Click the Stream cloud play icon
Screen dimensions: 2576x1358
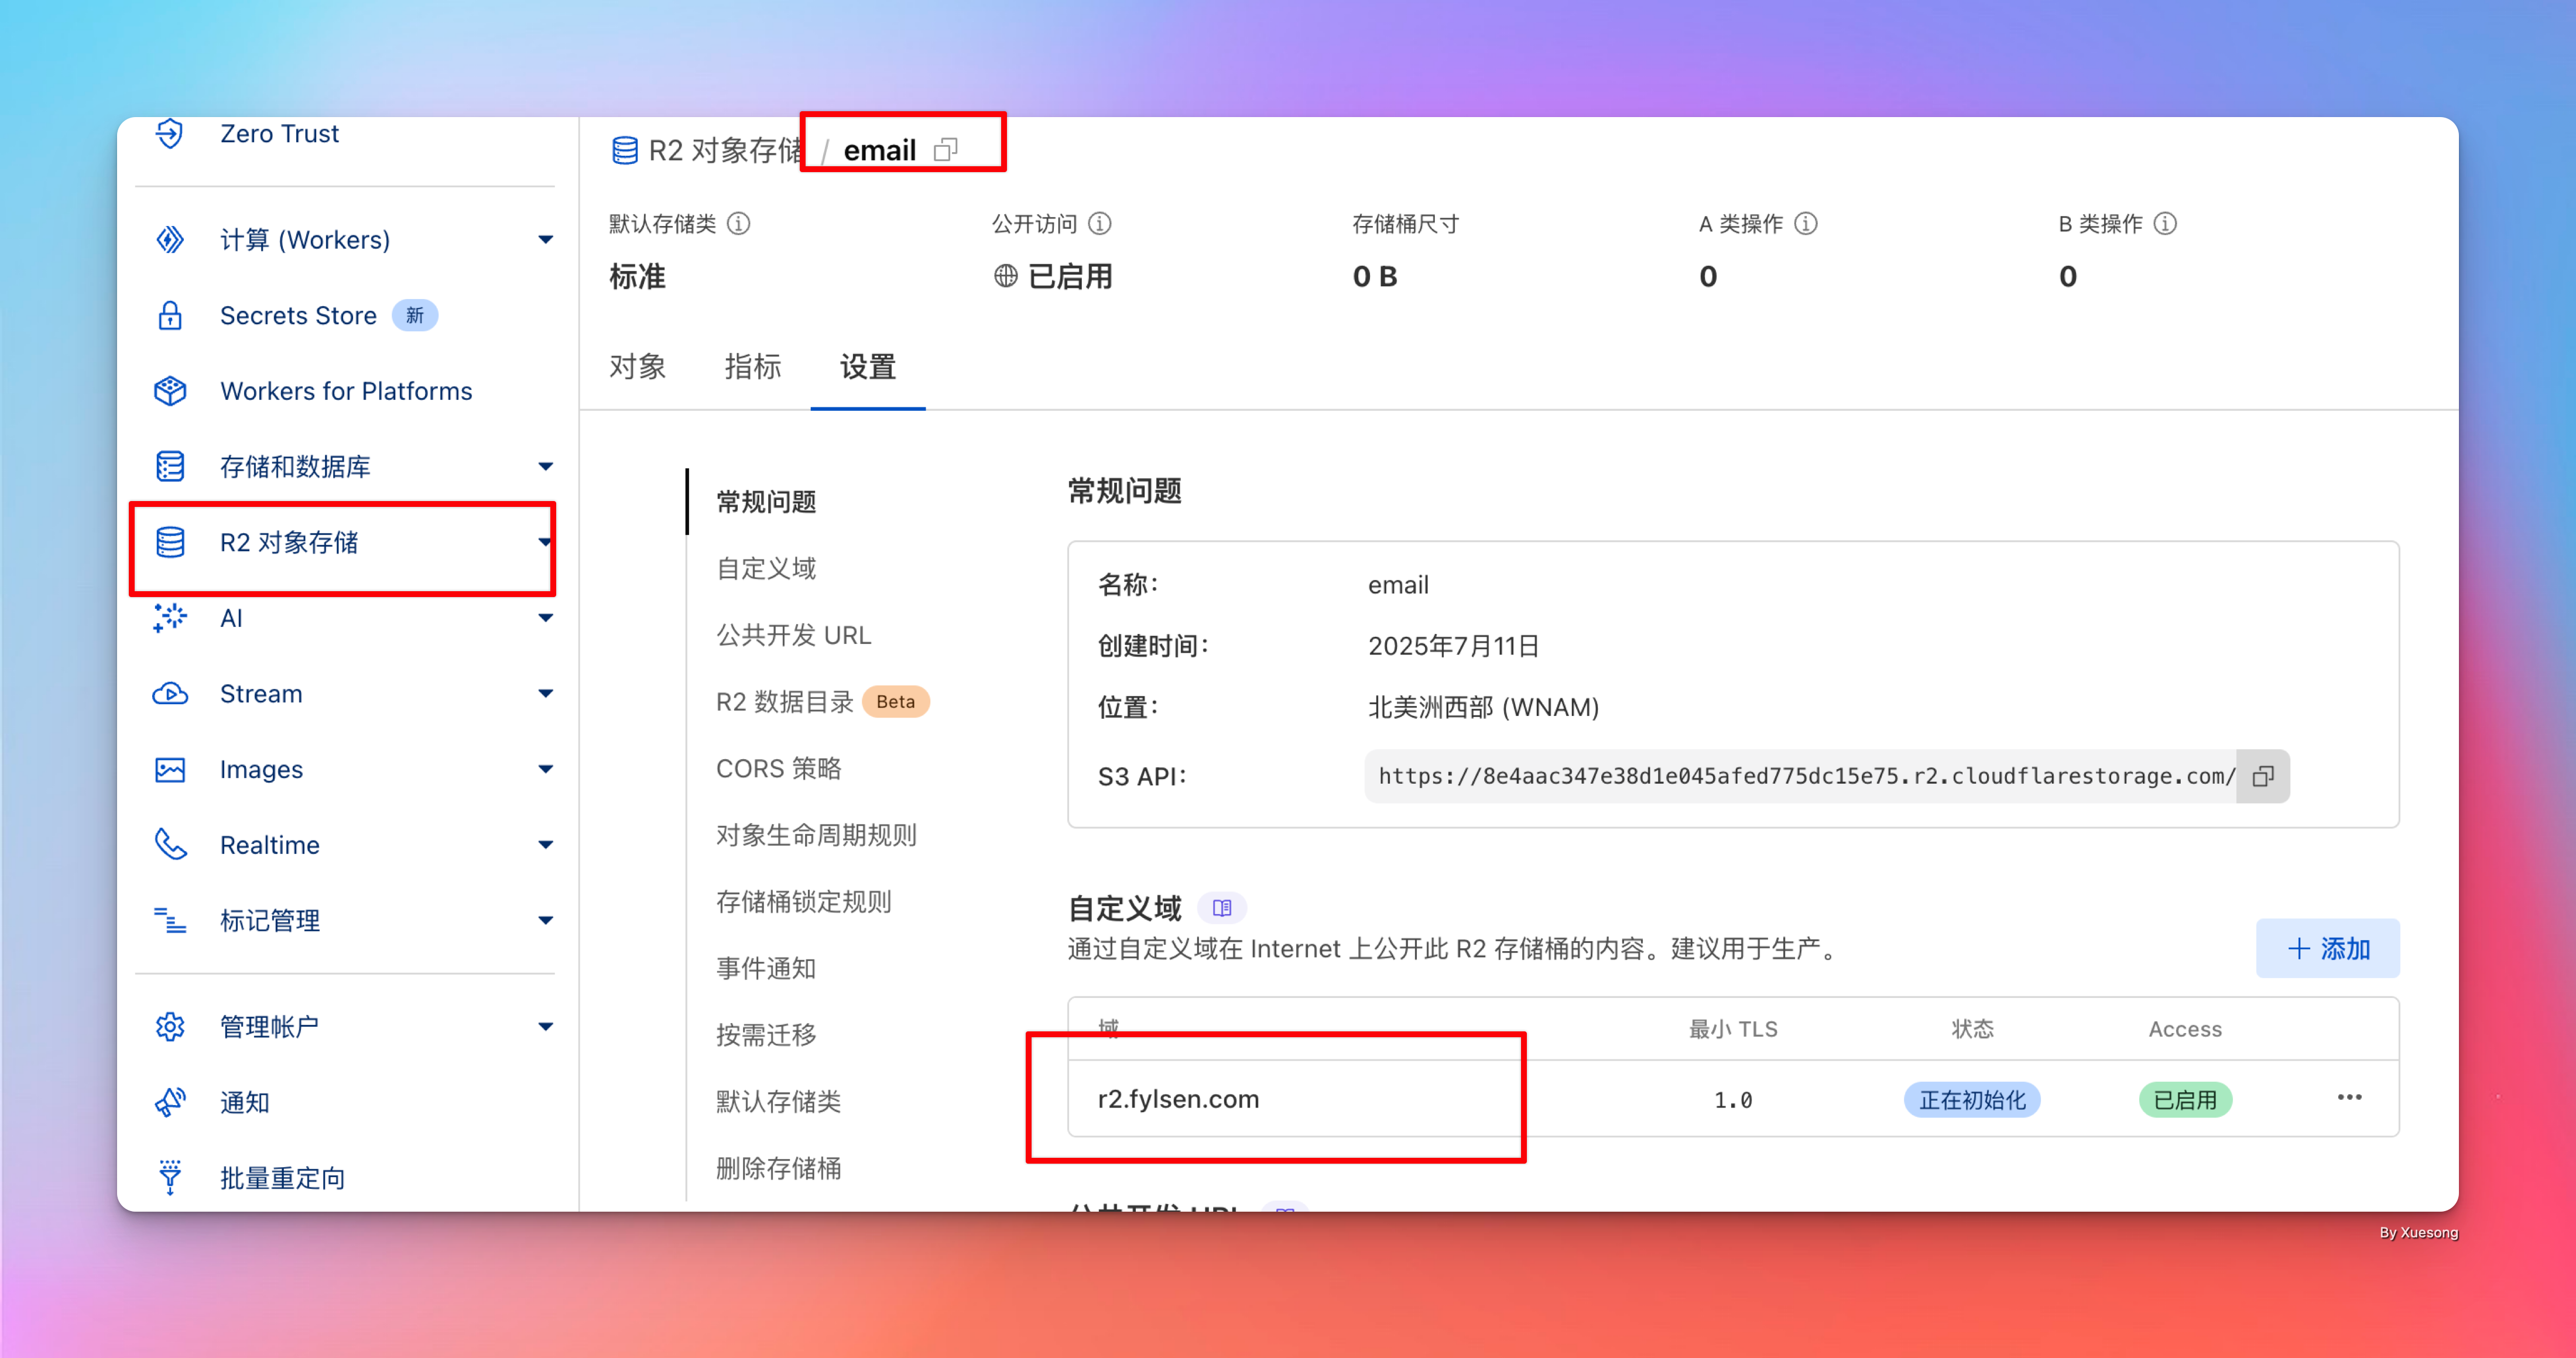tap(170, 694)
